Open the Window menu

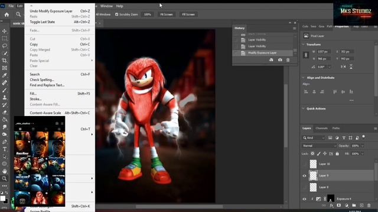(106, 6)
